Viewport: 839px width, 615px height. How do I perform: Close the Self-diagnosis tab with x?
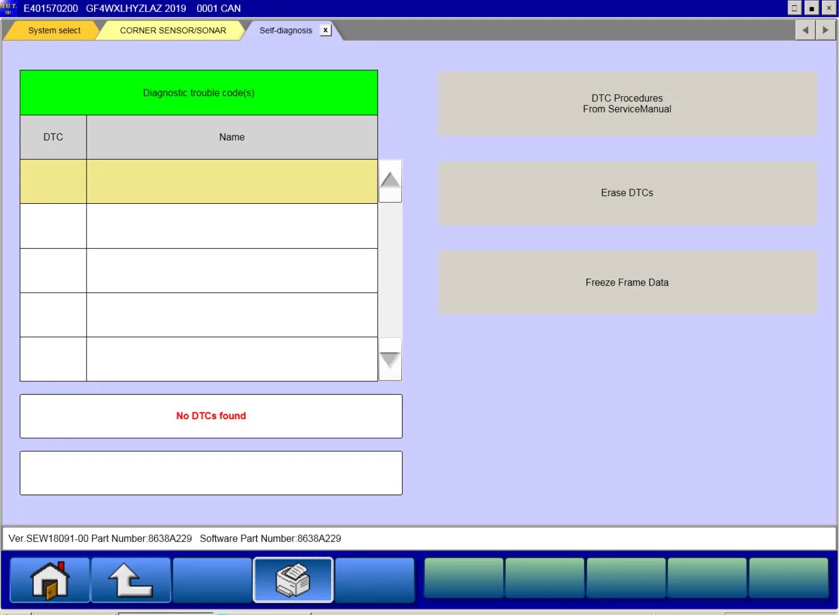(326, 30)
